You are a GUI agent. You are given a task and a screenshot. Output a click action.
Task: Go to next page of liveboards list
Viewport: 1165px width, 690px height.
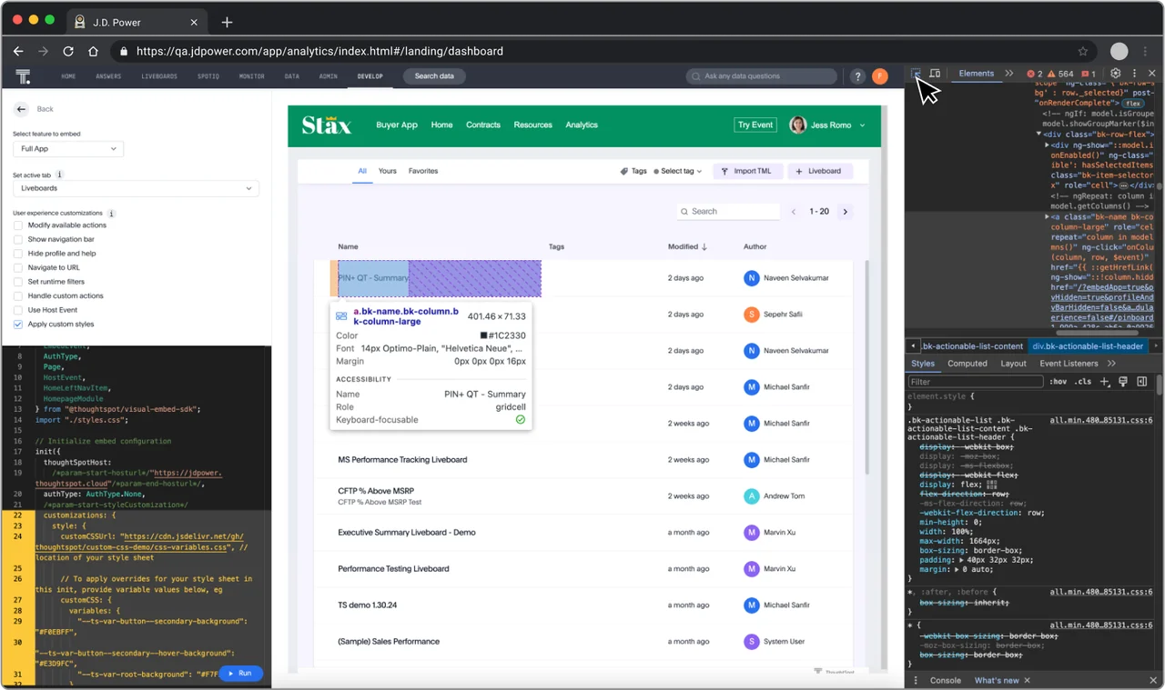pos(846,212)
